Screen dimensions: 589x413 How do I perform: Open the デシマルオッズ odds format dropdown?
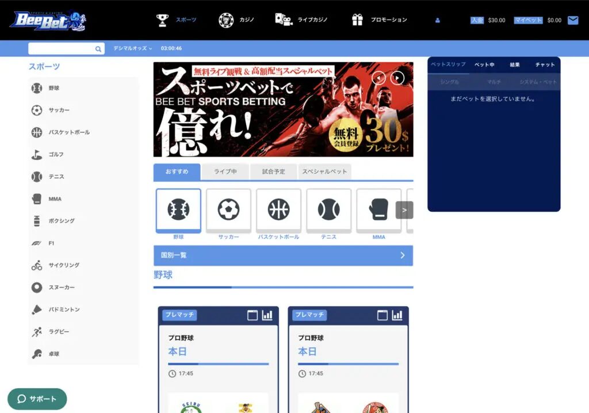coord(133,48)
